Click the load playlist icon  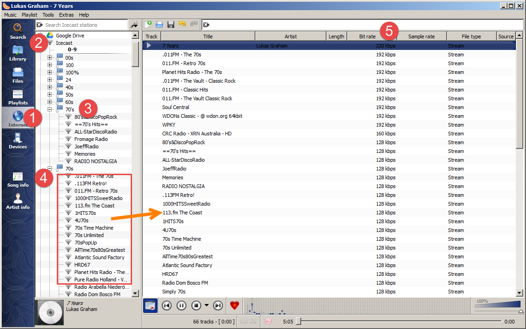(x=159, y=24)
